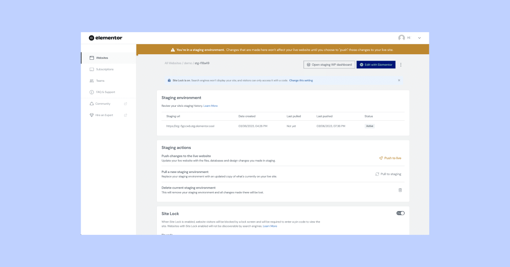Viewport: 510px width, 267px height.
Task: Dismiss the Site Lock notification banner
Action: pyautogui.click(x=399, y=80)
